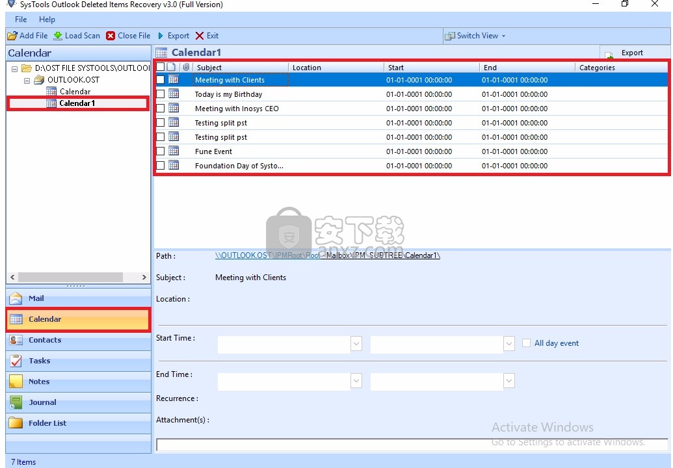Select the Meeting with Inosys CEO entry
The width and height of the screenshot is (673, 468).
pyautogui.click(x=237, y=109)
